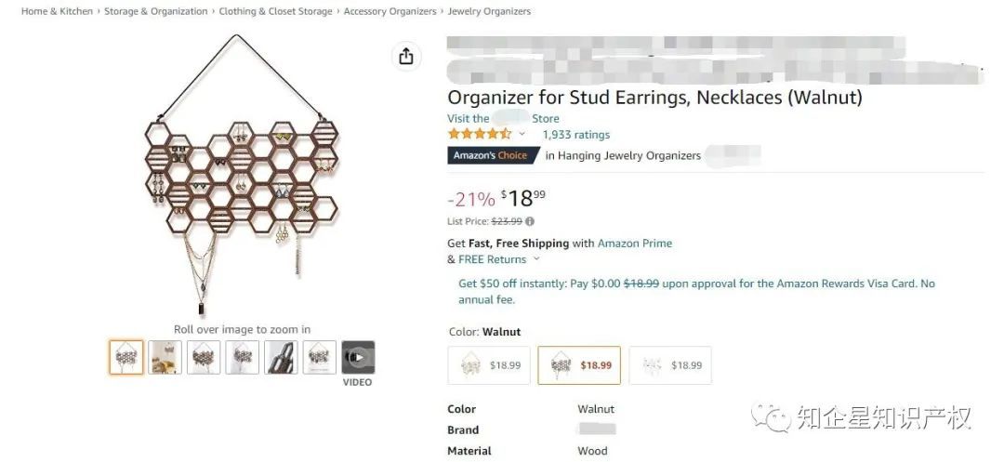Choose the selected Walnut color swatch
Viewport: 1004px width, 462px height.
(x=578, y=365)
